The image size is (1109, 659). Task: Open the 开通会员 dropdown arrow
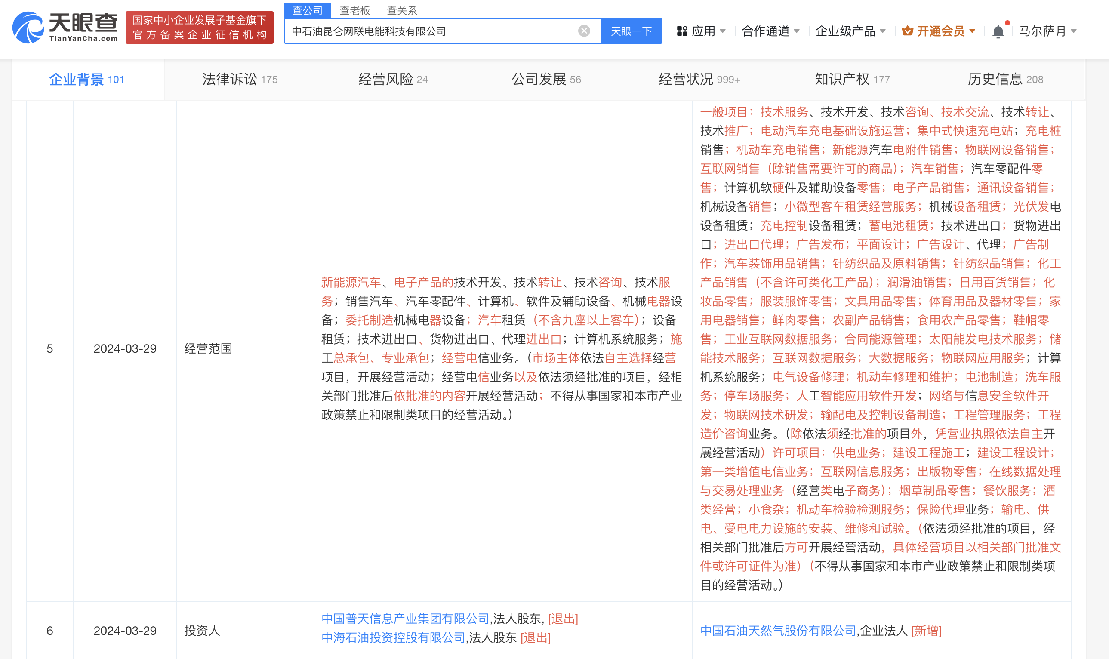tap(972, 31)
